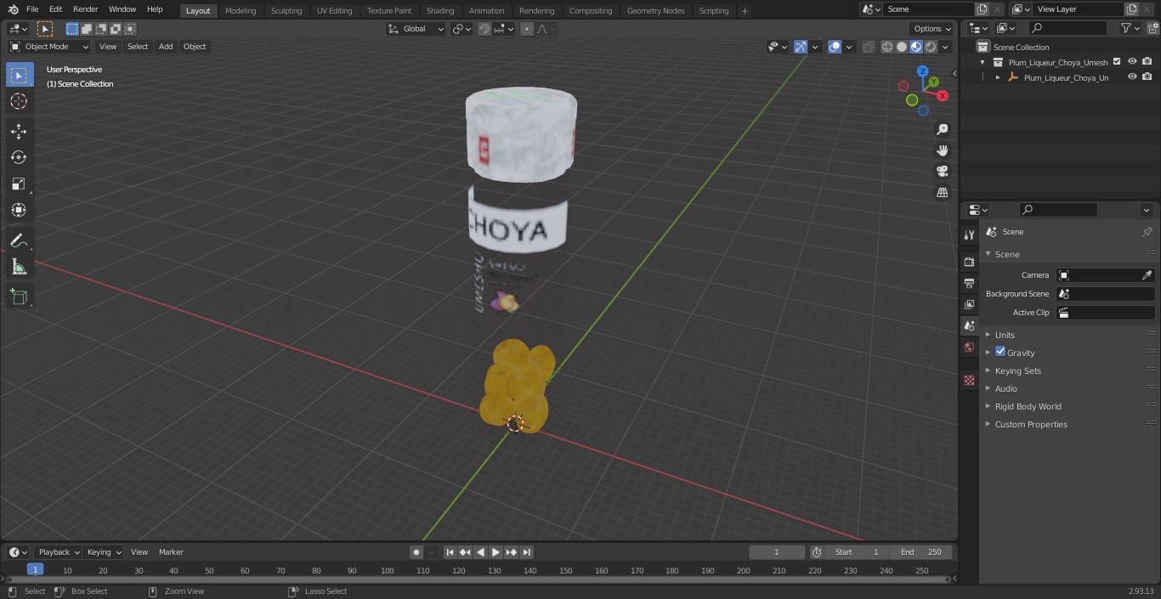Disable Plum_Liqueur_Choya_Umesh collection in renders
1161x599 pixels.
(1147, 62)
